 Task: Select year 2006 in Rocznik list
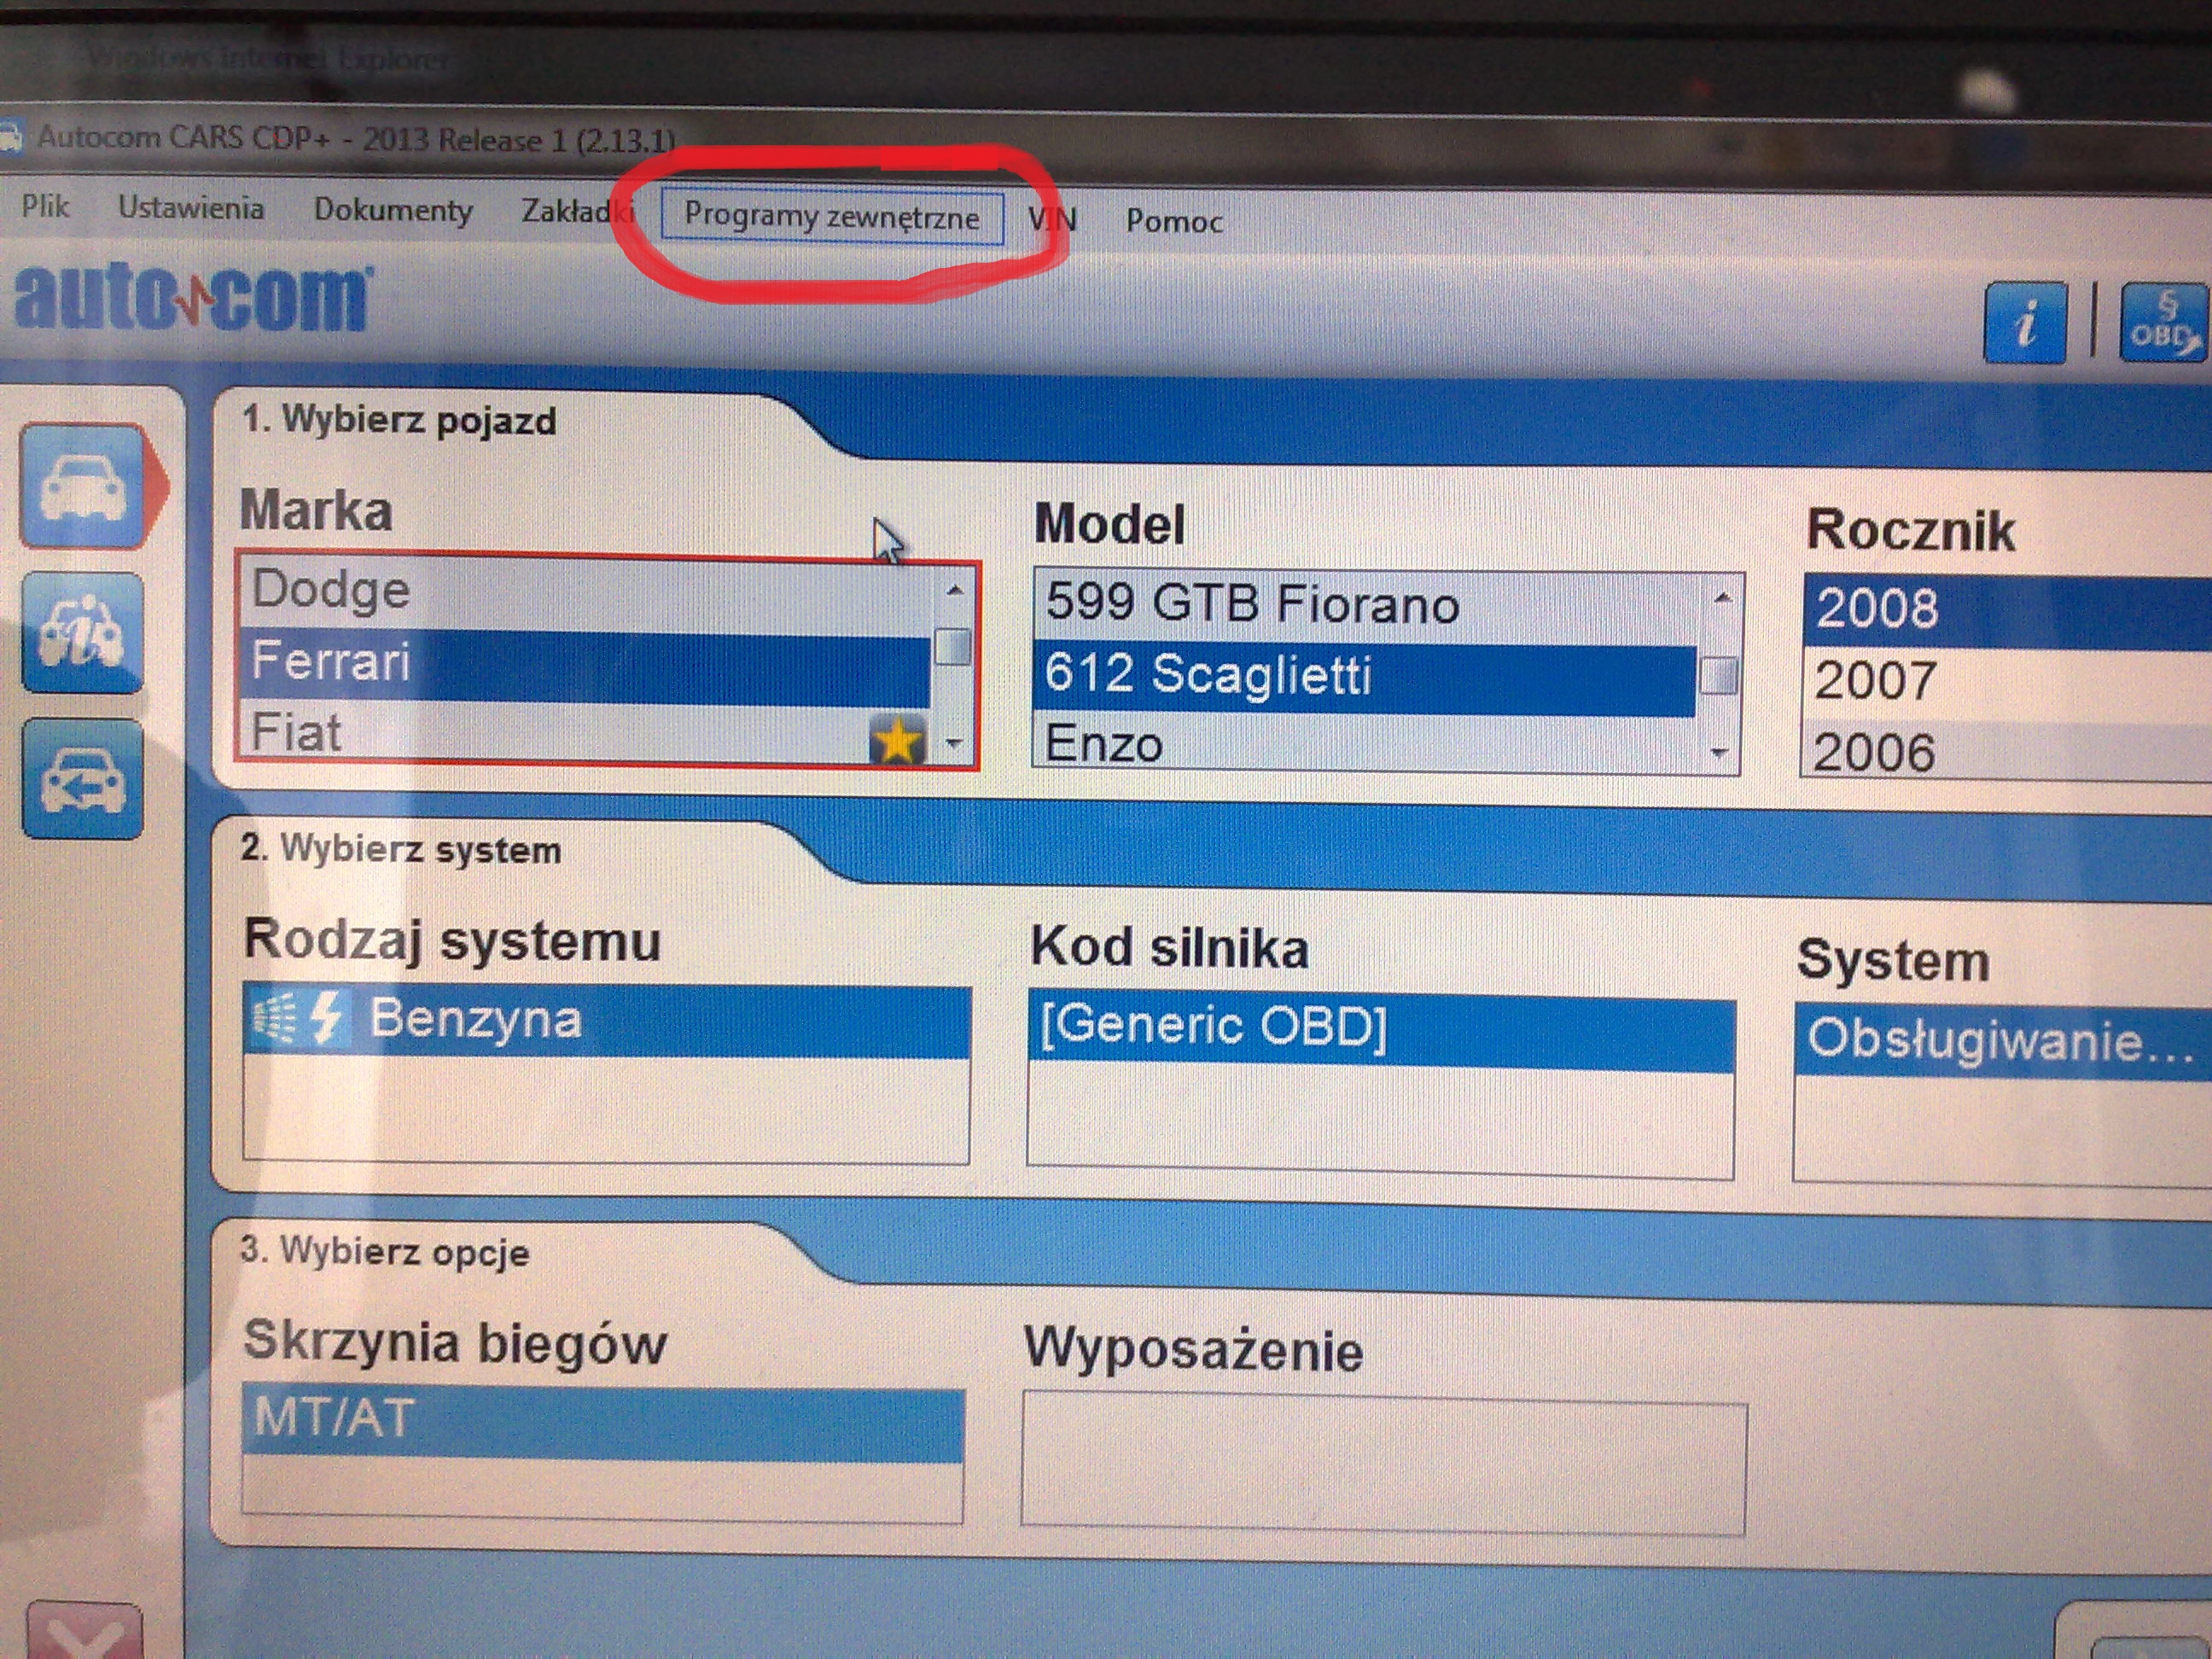click(x=2007, y=751)
